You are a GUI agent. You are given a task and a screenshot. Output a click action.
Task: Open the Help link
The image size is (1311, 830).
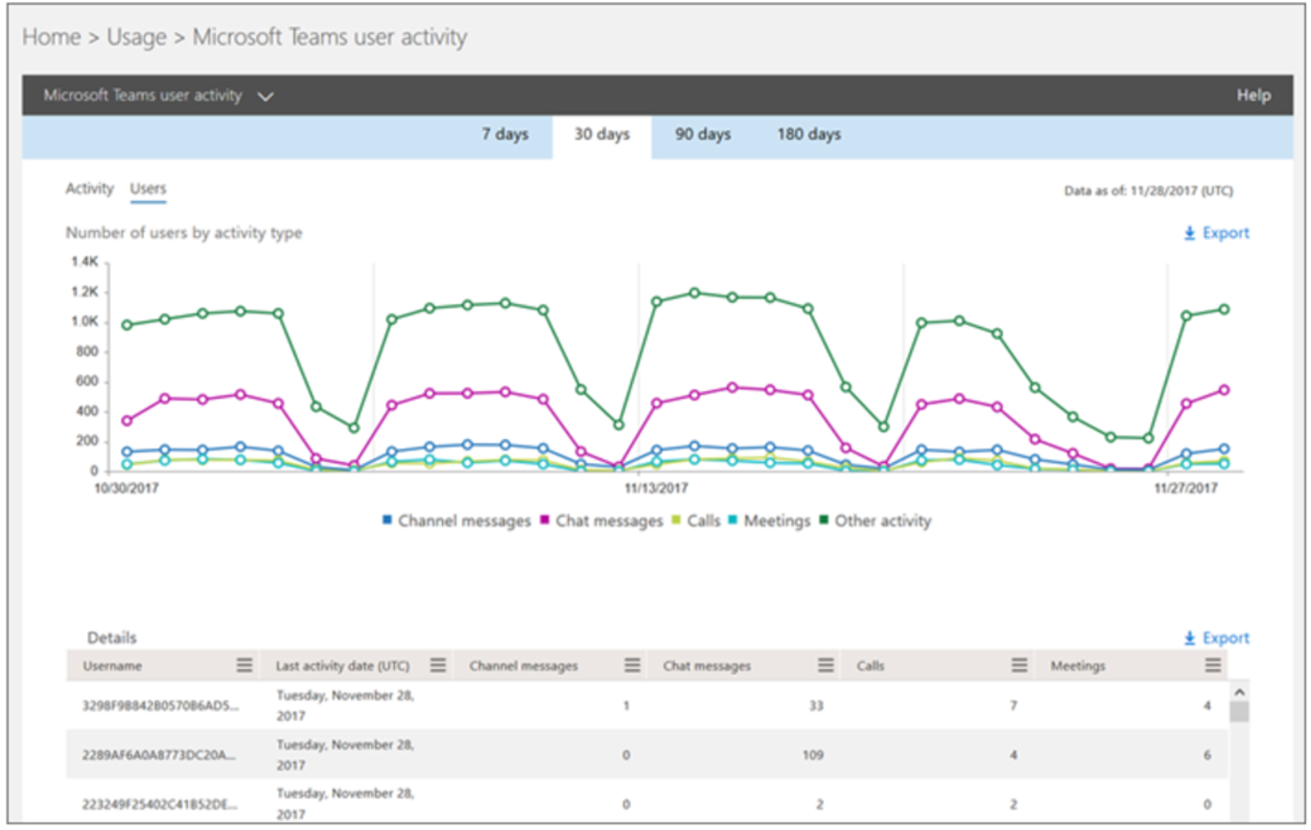(x=1253, y=96)
